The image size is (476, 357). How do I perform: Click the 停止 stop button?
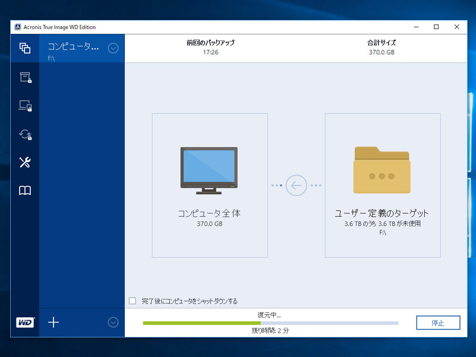pyautogui.click(x=438, y=322)
